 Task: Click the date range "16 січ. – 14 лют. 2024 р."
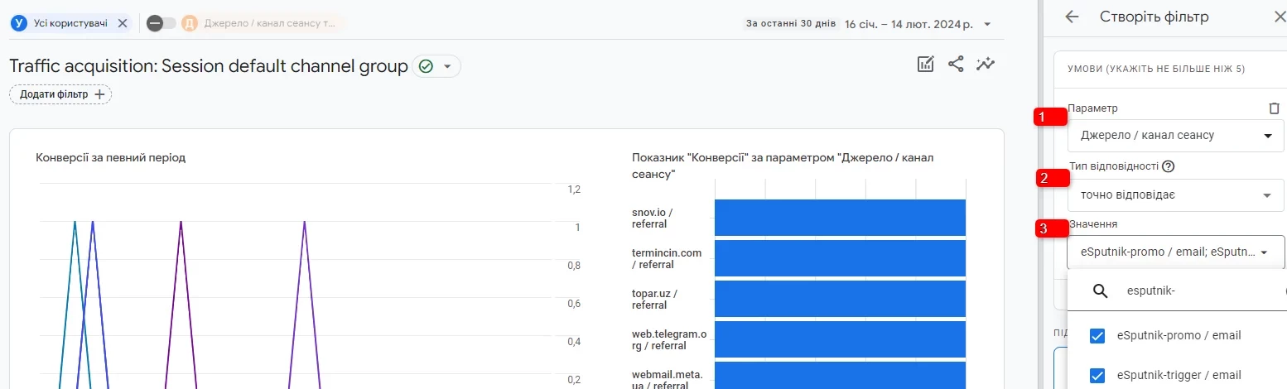point(908,24)
